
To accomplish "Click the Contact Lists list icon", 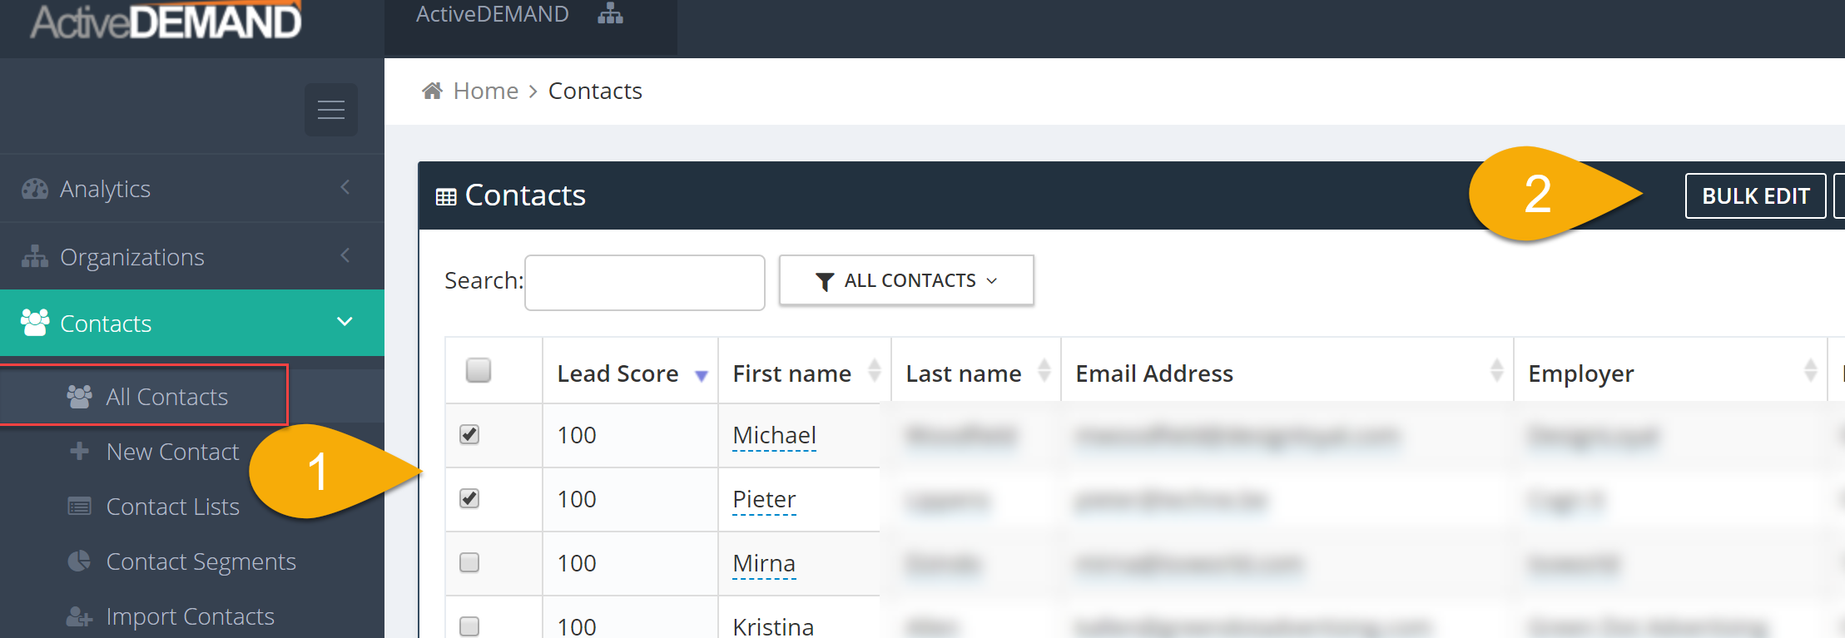I will coord(79,506).
